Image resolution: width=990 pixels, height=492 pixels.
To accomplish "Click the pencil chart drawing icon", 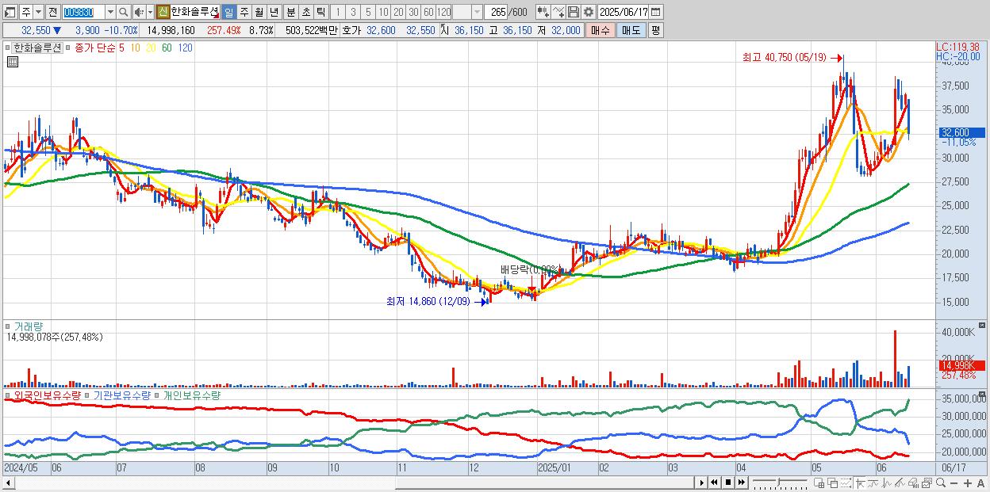I will 900,482.
